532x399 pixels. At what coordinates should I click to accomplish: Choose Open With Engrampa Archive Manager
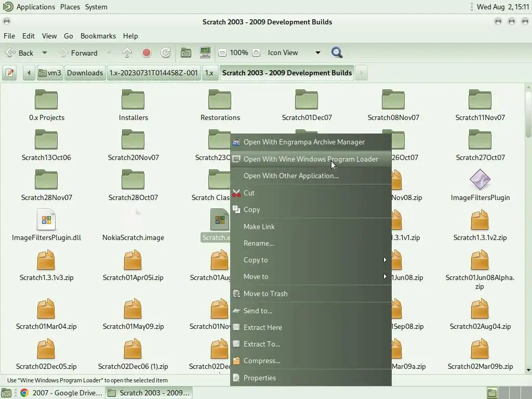point(311,142)
